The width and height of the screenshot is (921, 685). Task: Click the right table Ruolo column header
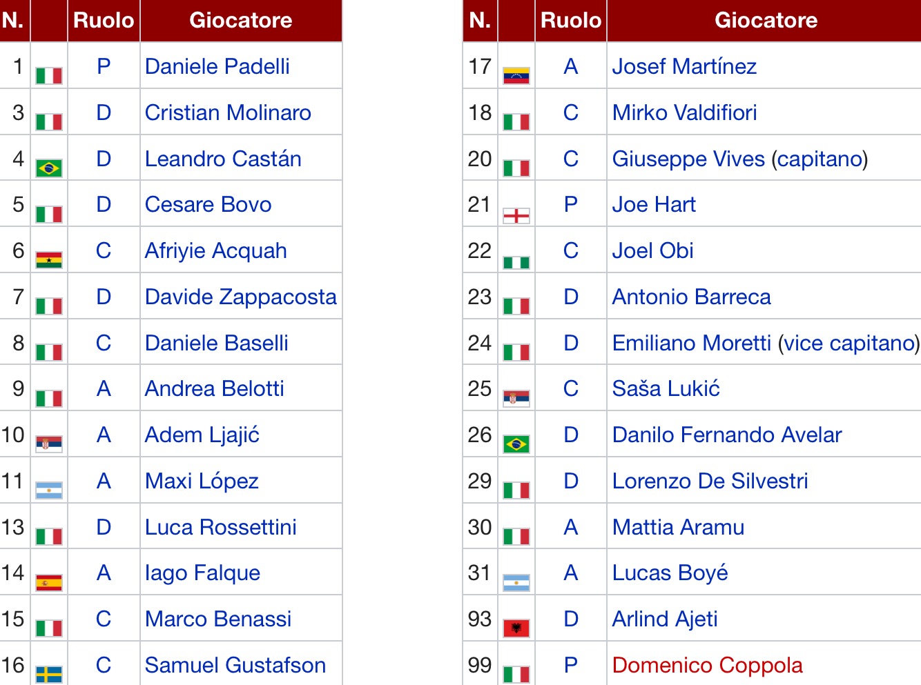point(570,20)
